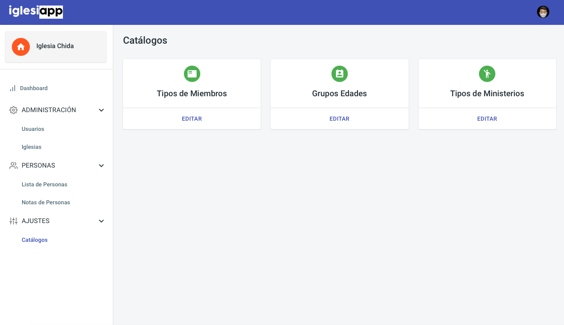564x325 pixels.
Task: Click the green Grupos Edades badge icon
Action: (339, 74)
